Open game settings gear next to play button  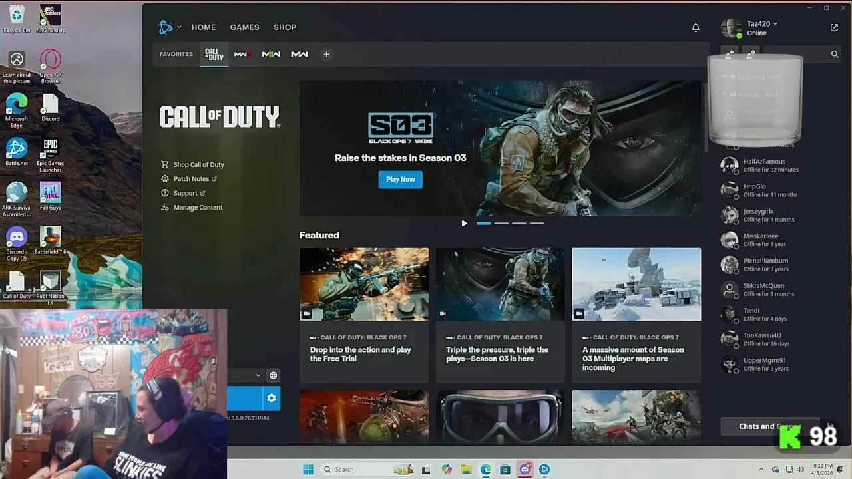(271, 398)
